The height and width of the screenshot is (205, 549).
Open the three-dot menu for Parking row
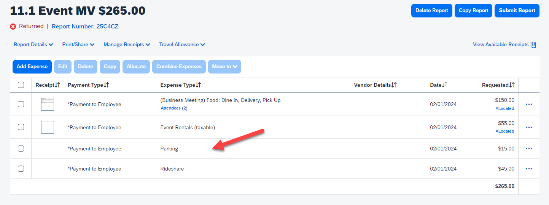[528, 149]
